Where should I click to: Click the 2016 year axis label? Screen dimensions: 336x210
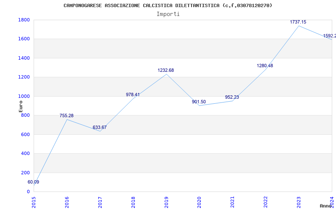[x=67, y=202]
